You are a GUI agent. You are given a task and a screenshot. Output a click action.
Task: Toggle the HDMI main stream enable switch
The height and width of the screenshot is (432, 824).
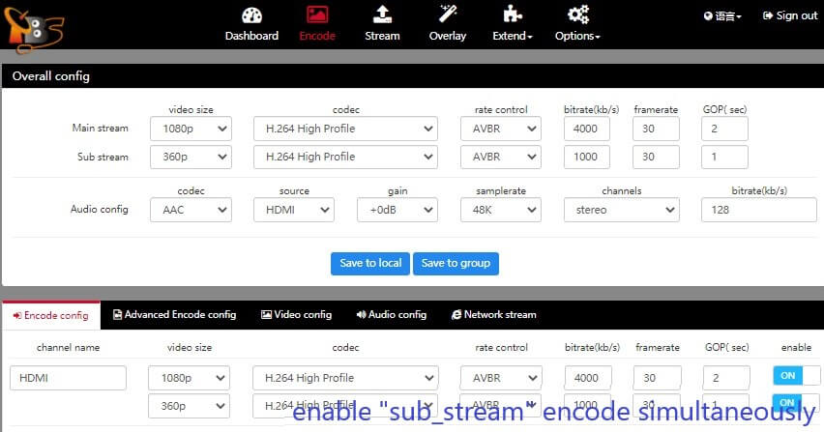pyautogui.click(x=795, y=377)
